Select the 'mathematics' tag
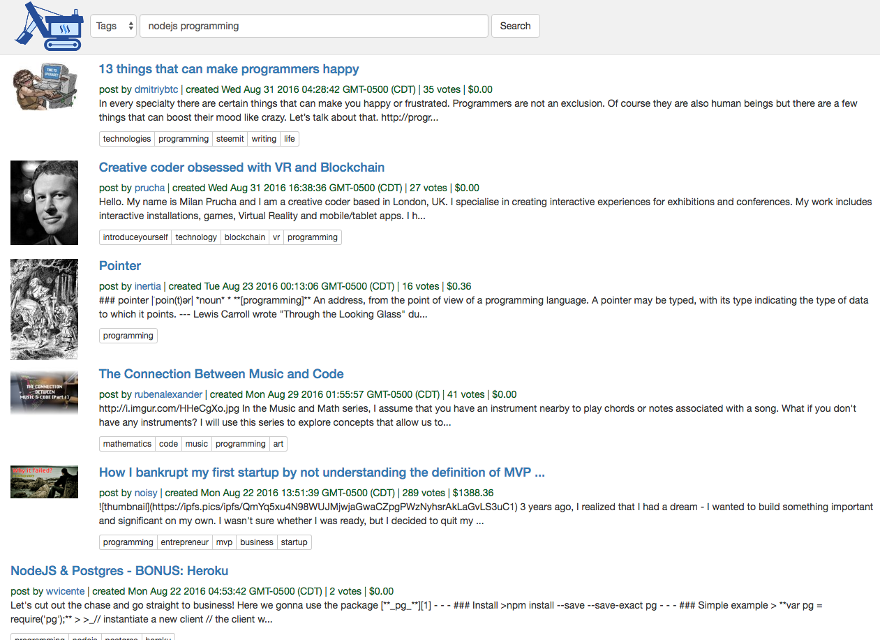This screenshot has width=880, height=640. click(127, 444)
